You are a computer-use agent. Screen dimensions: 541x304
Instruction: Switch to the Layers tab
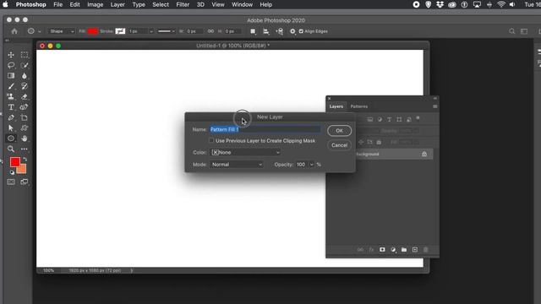336,106
